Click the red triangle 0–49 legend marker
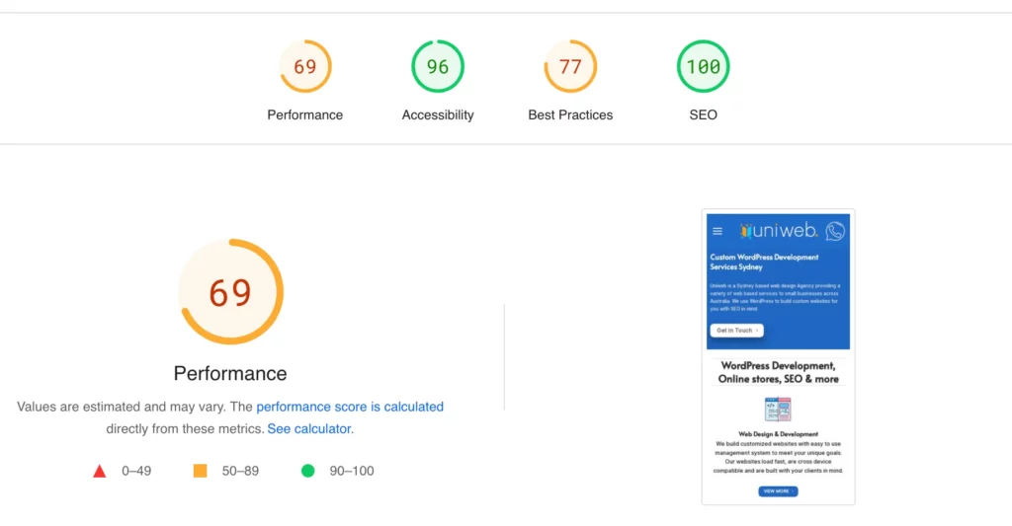1012x526 pixels. point(100,471)
